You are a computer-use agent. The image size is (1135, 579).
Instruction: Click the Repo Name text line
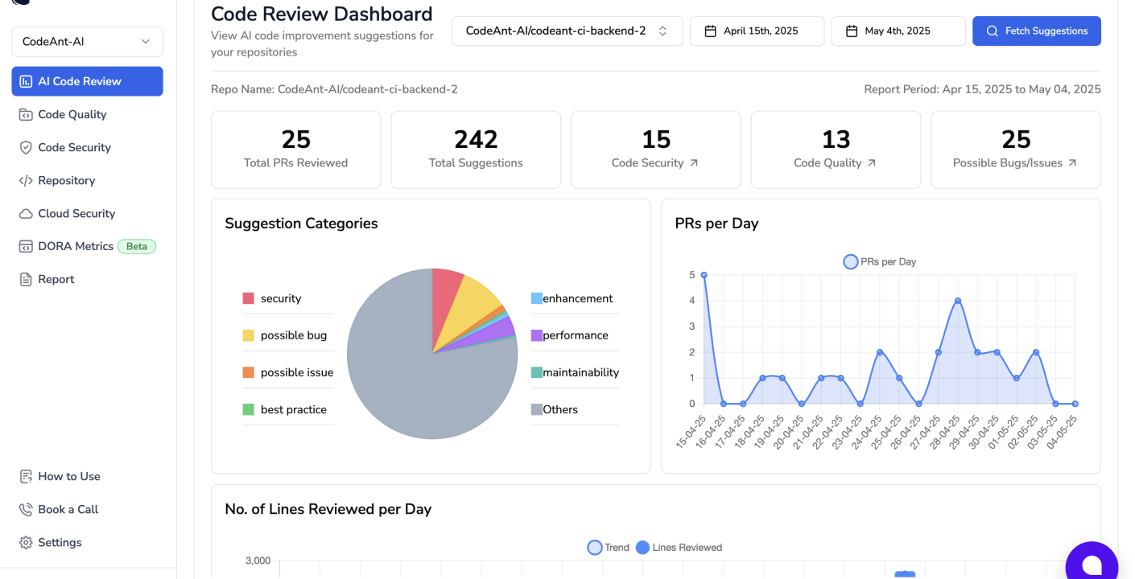coord(334,89)
